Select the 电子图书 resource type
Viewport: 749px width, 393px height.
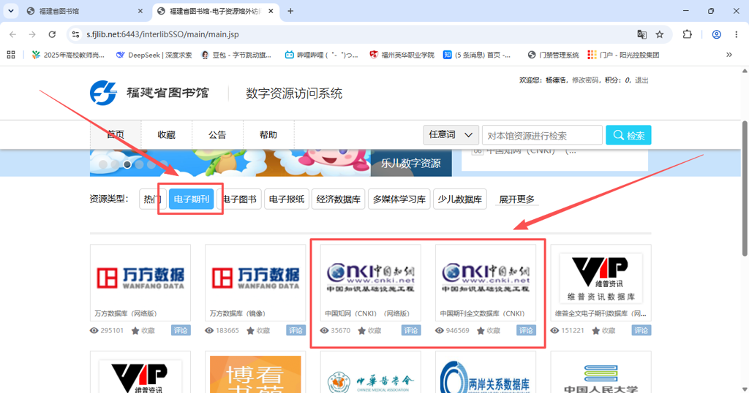[x=239, y=199]
